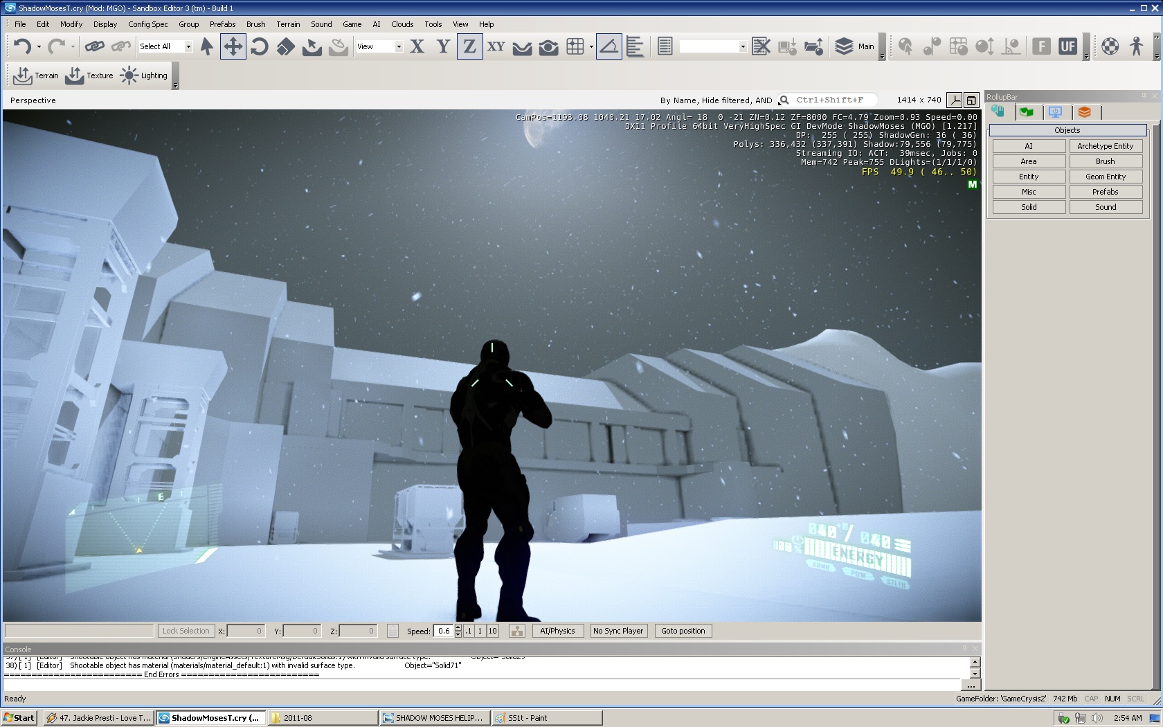The width and height of the screenshot is (1163, 727).
Task: Click the Lighting sun icon
Action: [x=129, y=75]
